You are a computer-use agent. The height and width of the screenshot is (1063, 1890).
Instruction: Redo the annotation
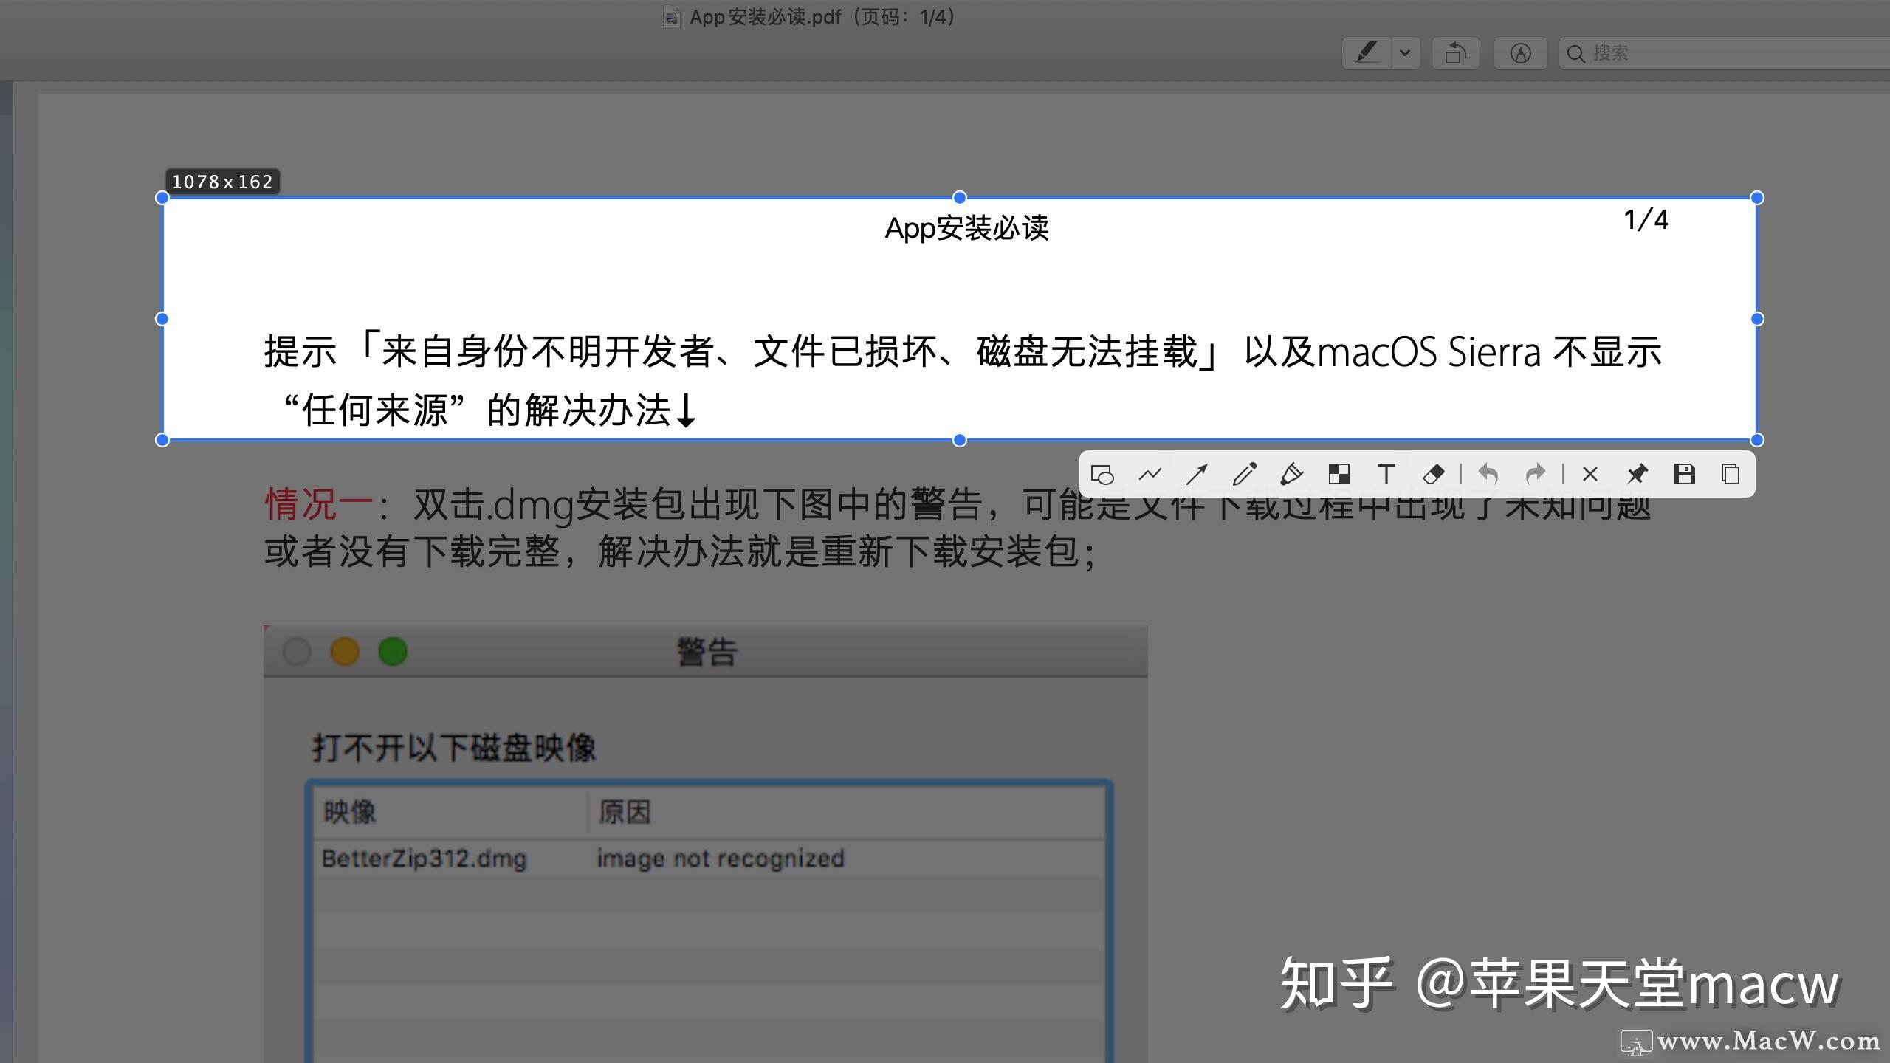(x=1535, y=474)
